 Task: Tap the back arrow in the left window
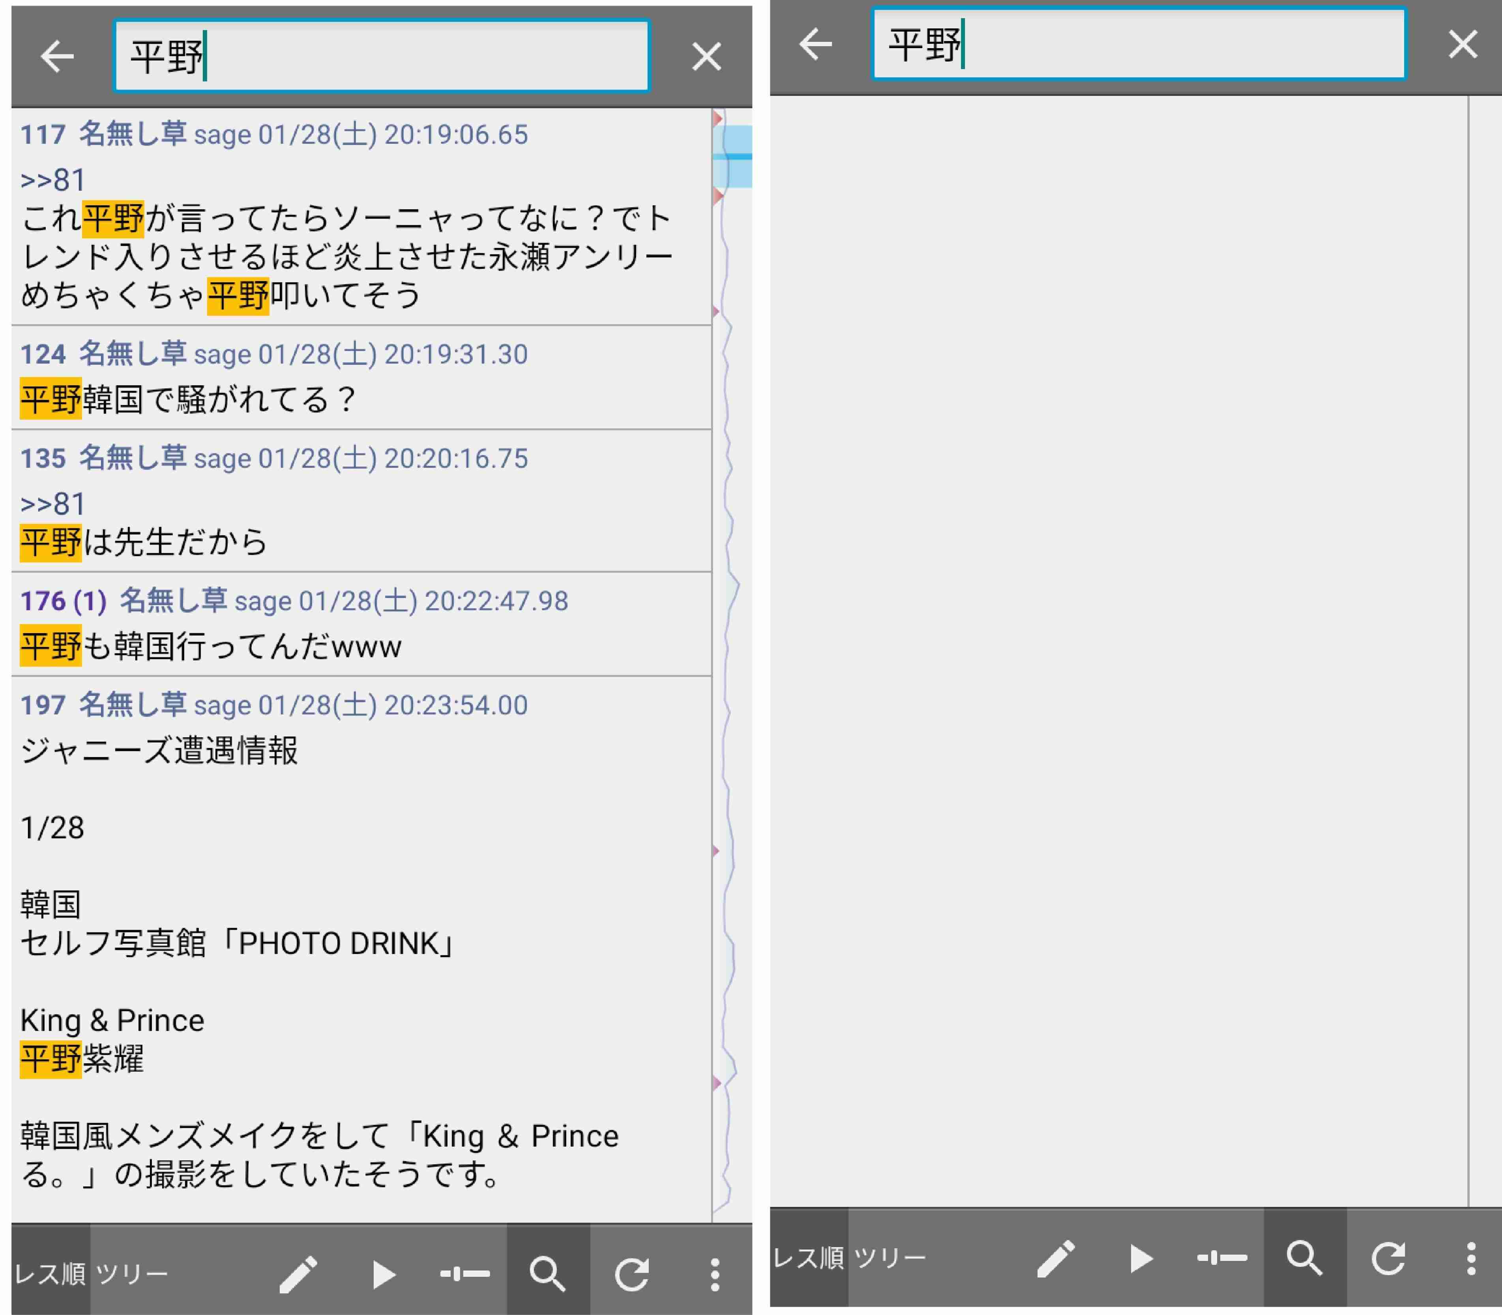56,56
